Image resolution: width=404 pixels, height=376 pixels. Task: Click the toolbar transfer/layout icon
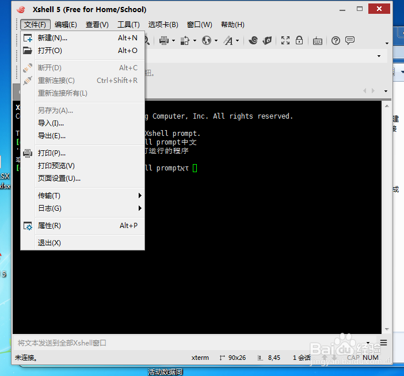185,40
